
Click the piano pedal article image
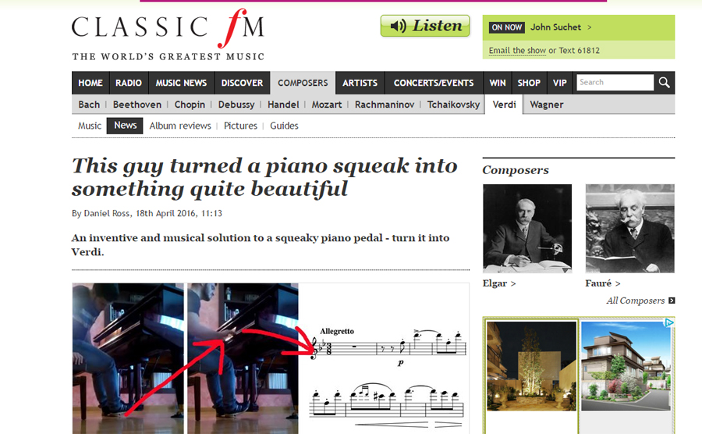[271, 358]
